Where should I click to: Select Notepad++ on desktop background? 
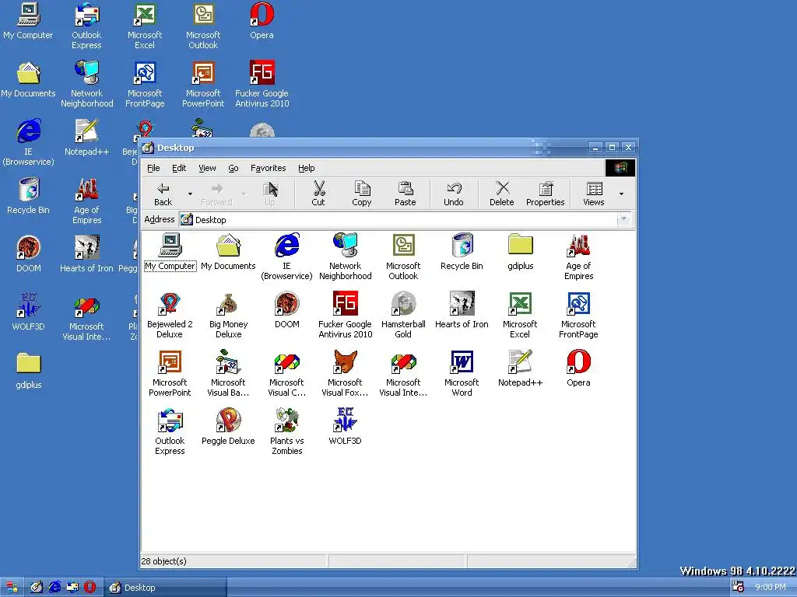(86, 138)
